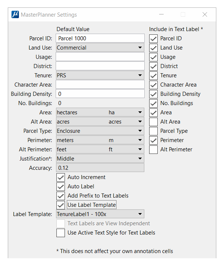Open the Label Template dropdown
223x266 pixels.
pyautogui.click(x=100, y=214)
